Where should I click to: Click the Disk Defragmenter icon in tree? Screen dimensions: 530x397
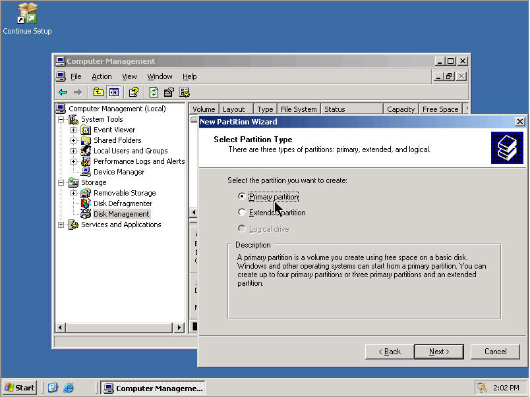coord(86,203)
